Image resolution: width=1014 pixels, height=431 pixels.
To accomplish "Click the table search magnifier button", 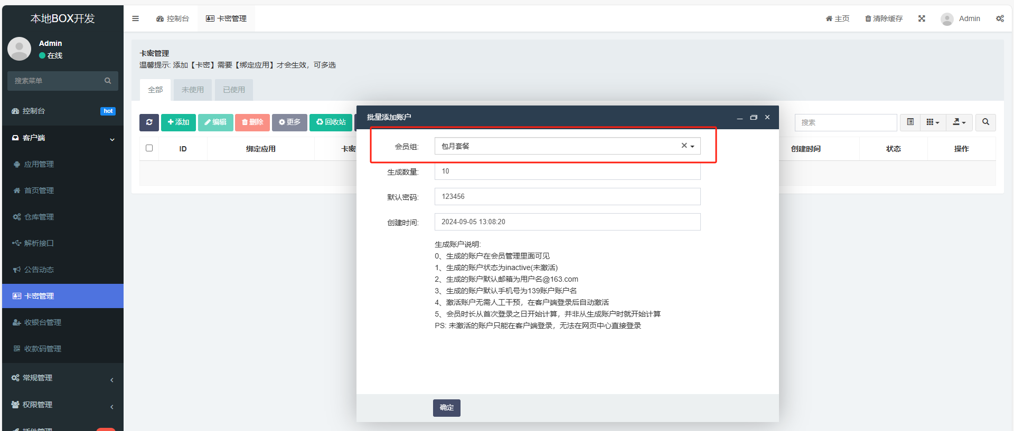I will tap(985, 122).
